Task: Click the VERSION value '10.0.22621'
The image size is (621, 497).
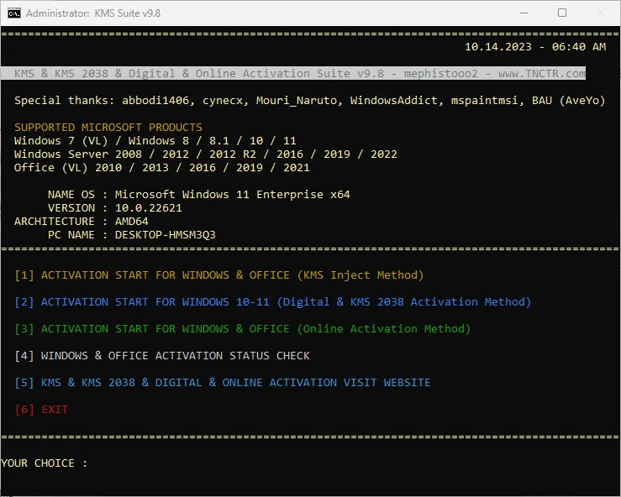Action: 148,207
